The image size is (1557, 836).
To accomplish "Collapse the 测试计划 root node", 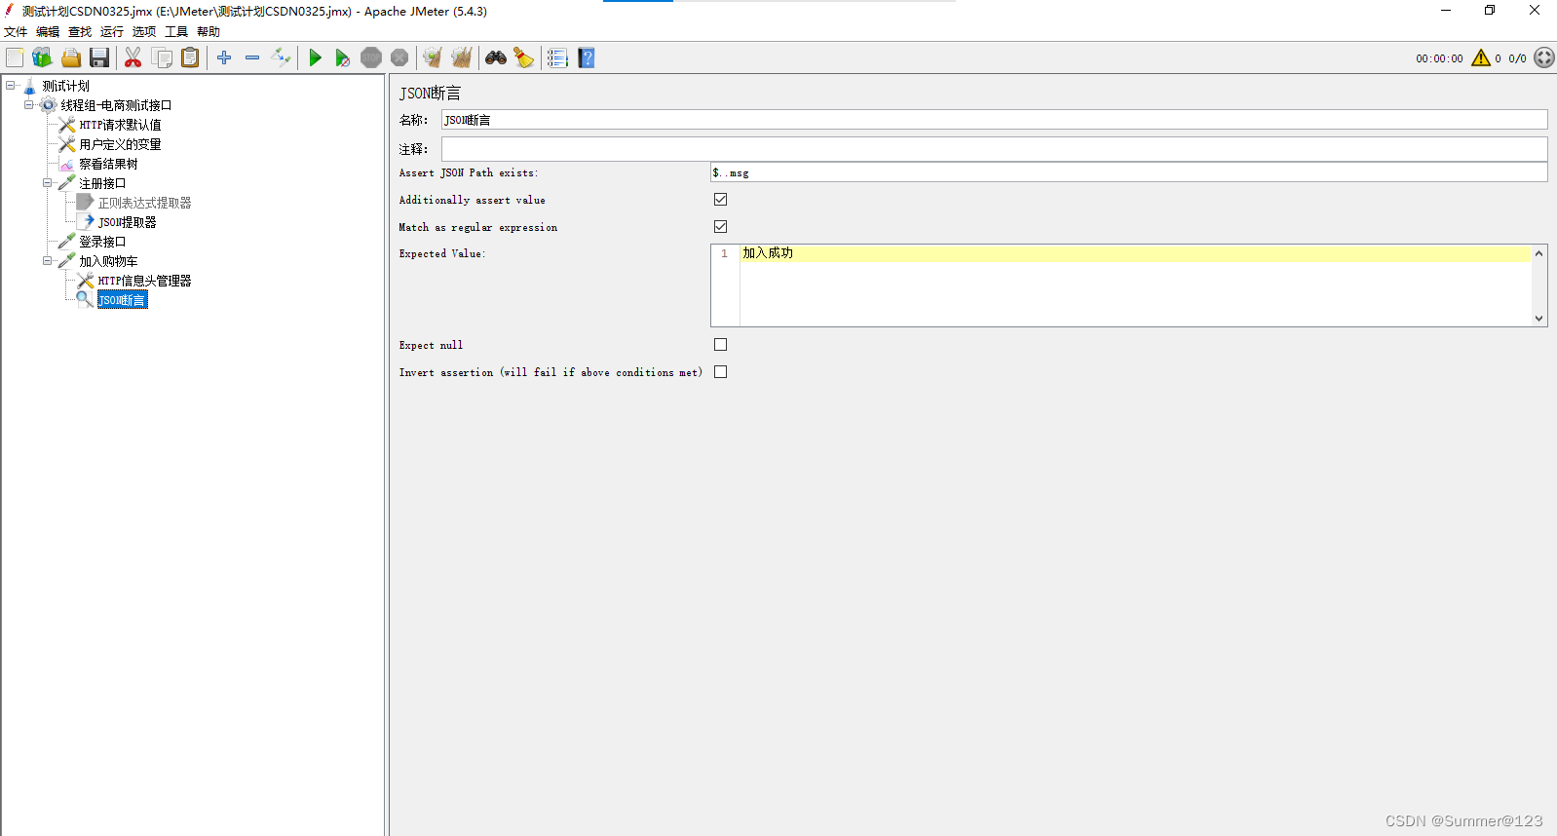I will (x=10, y=86).
